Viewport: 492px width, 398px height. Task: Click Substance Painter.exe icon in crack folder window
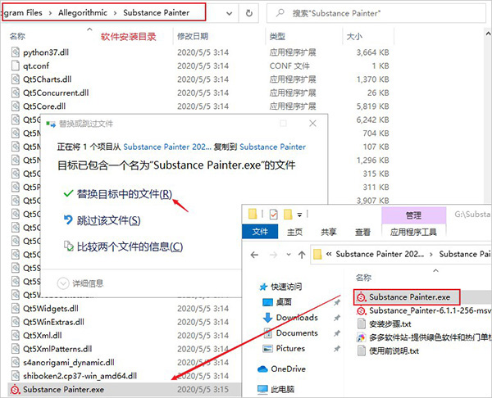pos(362,297)
